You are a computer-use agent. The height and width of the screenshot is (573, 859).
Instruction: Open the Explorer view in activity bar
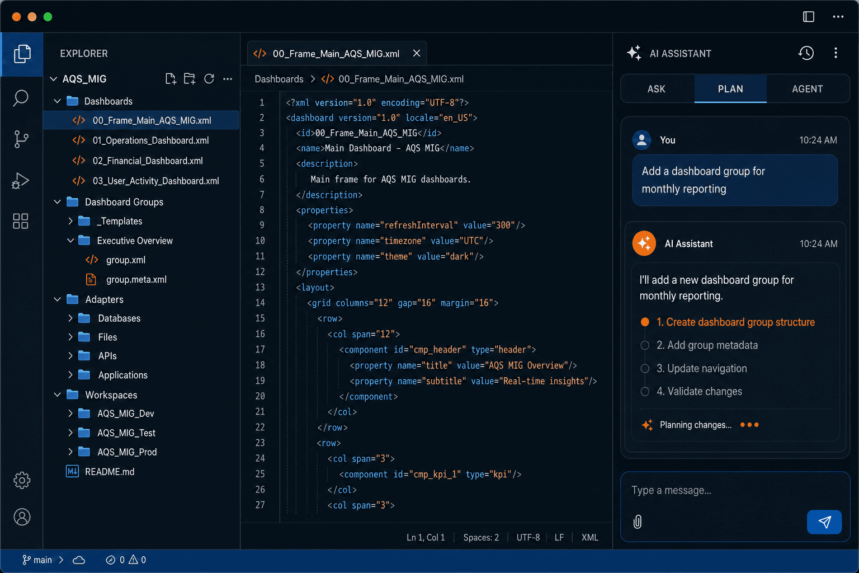pos(22,54)
